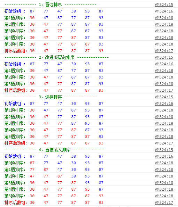178x207 pixels.
Task: Click 排序后数组 label in section 3
Action: pyautogui.click(x=16, y=143)
